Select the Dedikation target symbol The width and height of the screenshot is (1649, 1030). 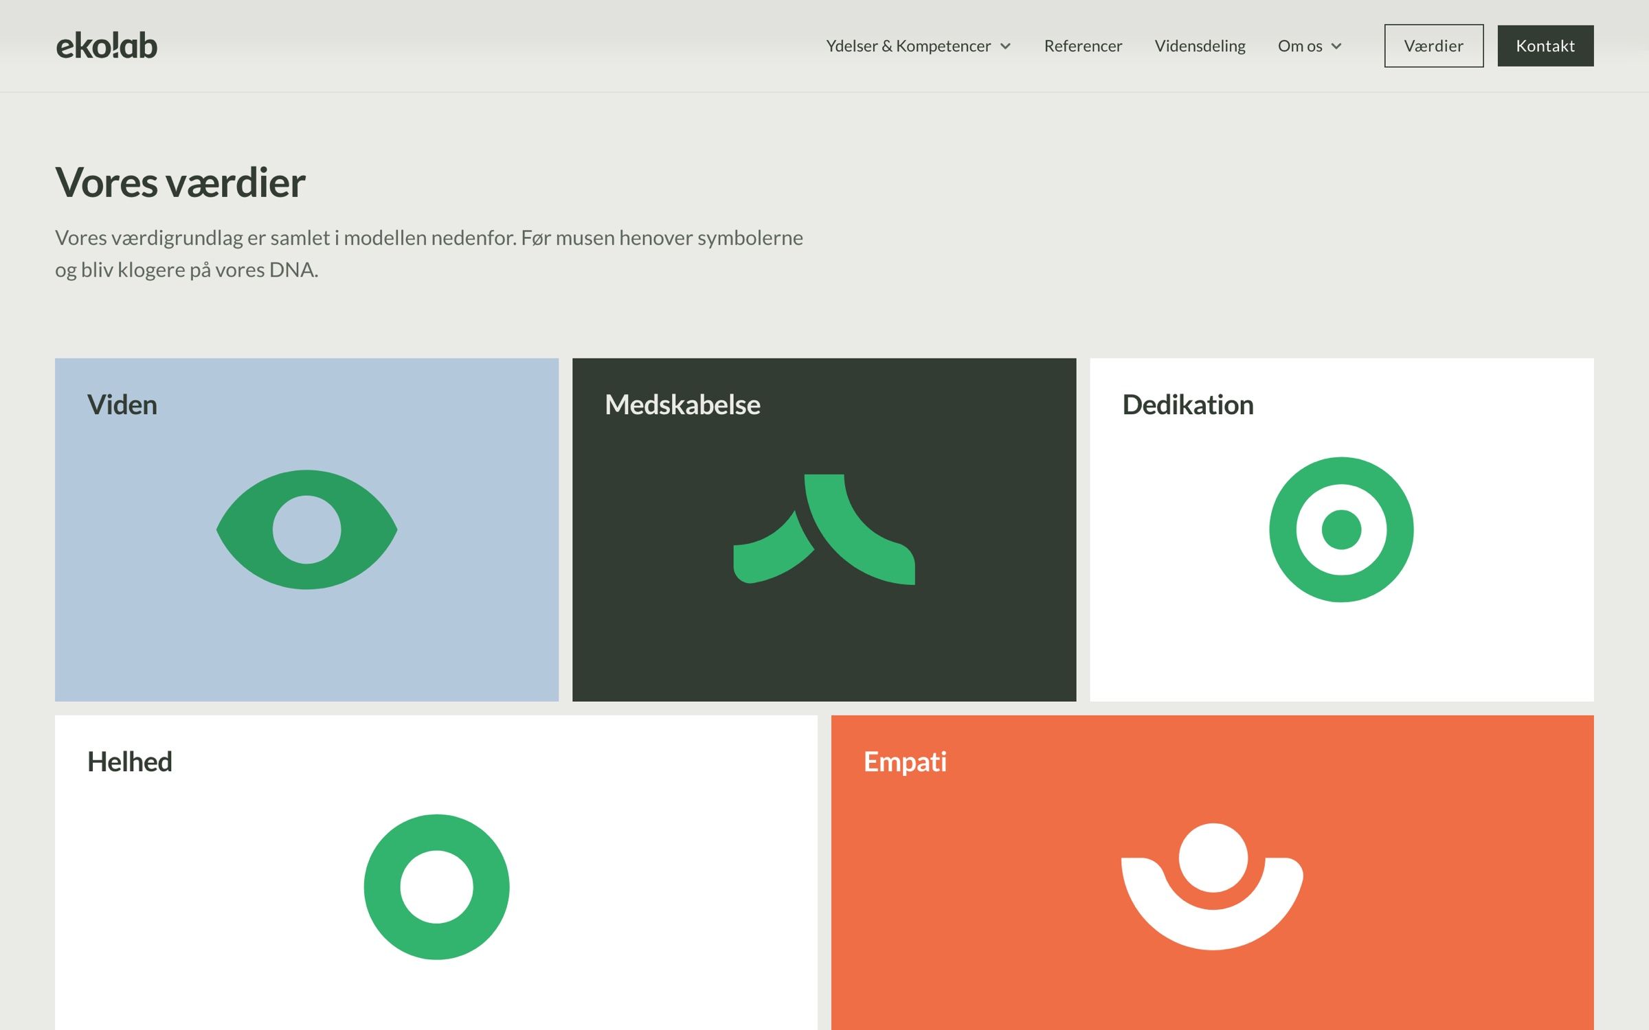click(x=1341, y=529)
